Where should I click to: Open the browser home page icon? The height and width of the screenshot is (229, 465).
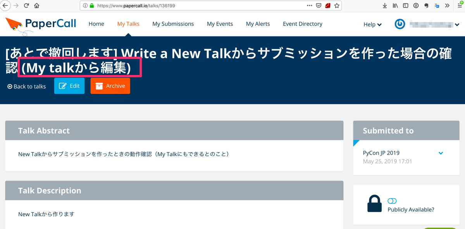pos(37,6)
